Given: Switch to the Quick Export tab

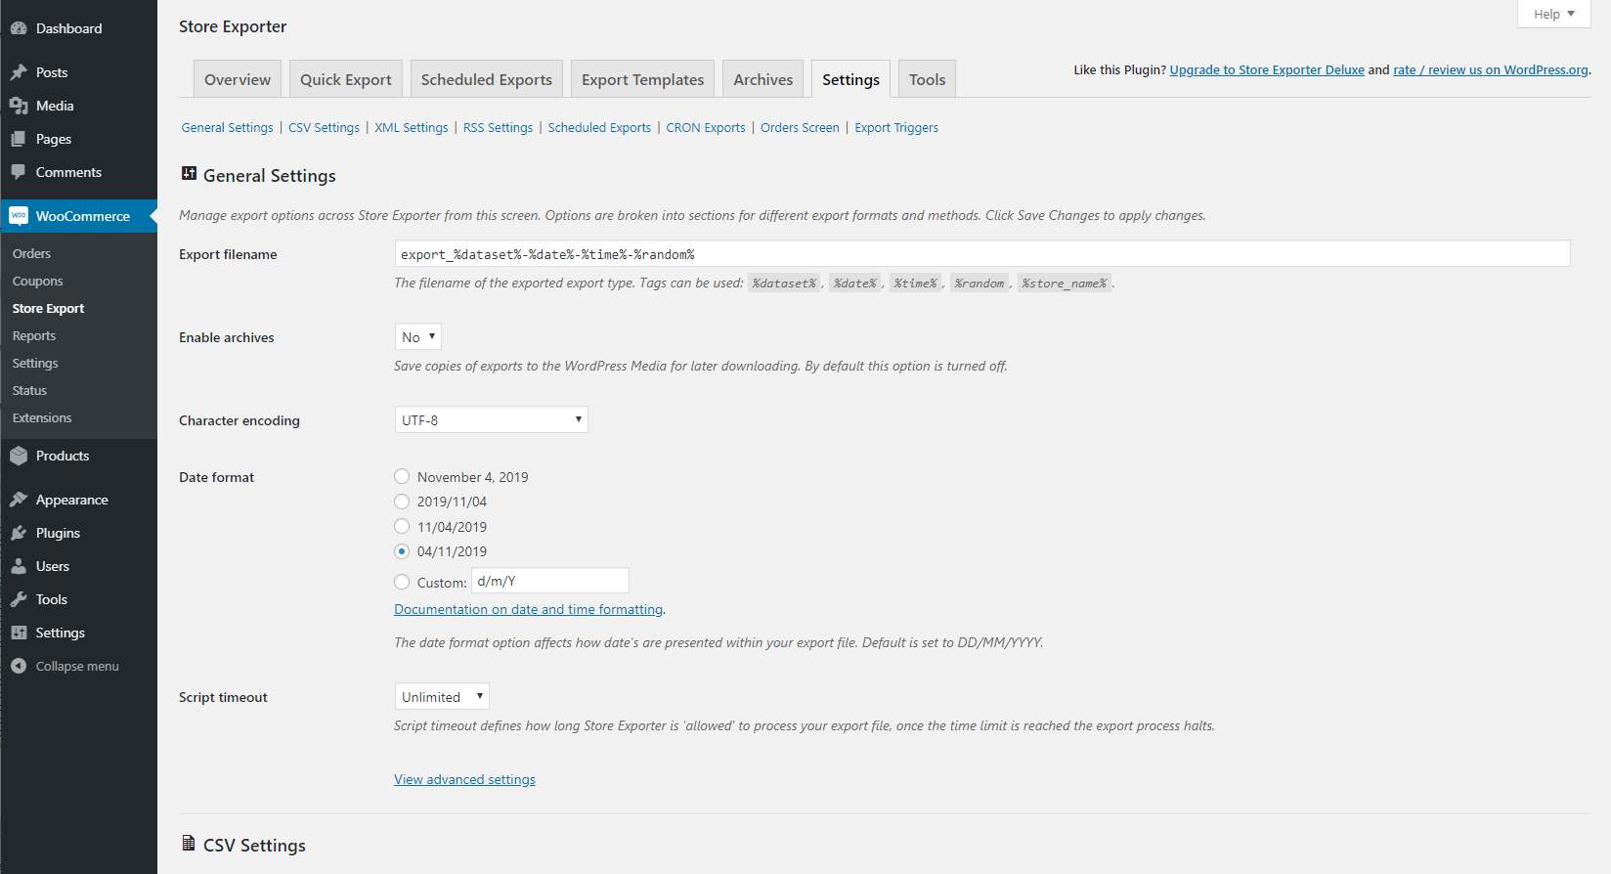Looking at the screenshot, I should [x=345, y=80].
